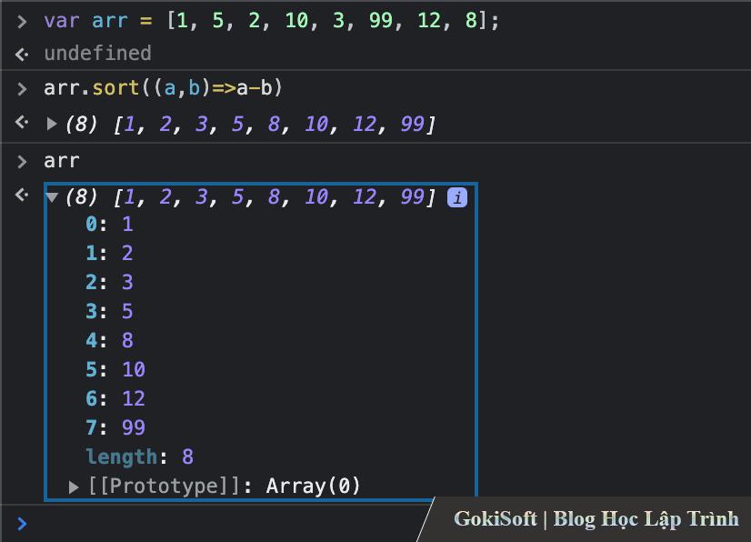Select array entry 7 with value 99
The height and width of the screenshot is (542, 751).
pyautogui.click(x=115, y=427)
